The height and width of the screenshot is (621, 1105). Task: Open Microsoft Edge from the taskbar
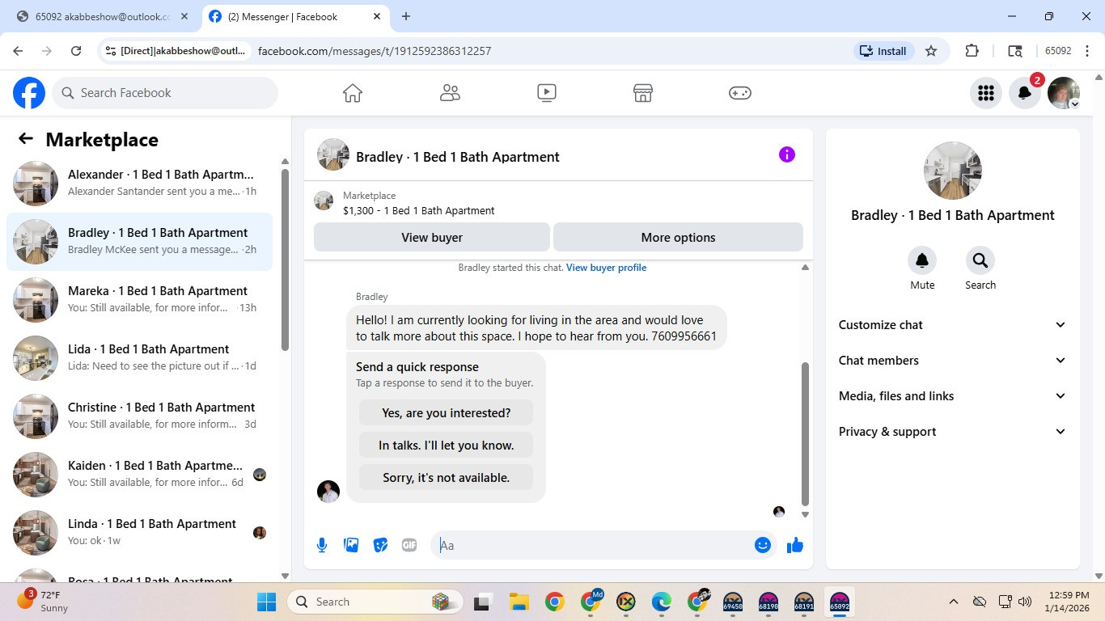(x=662, y=602)
